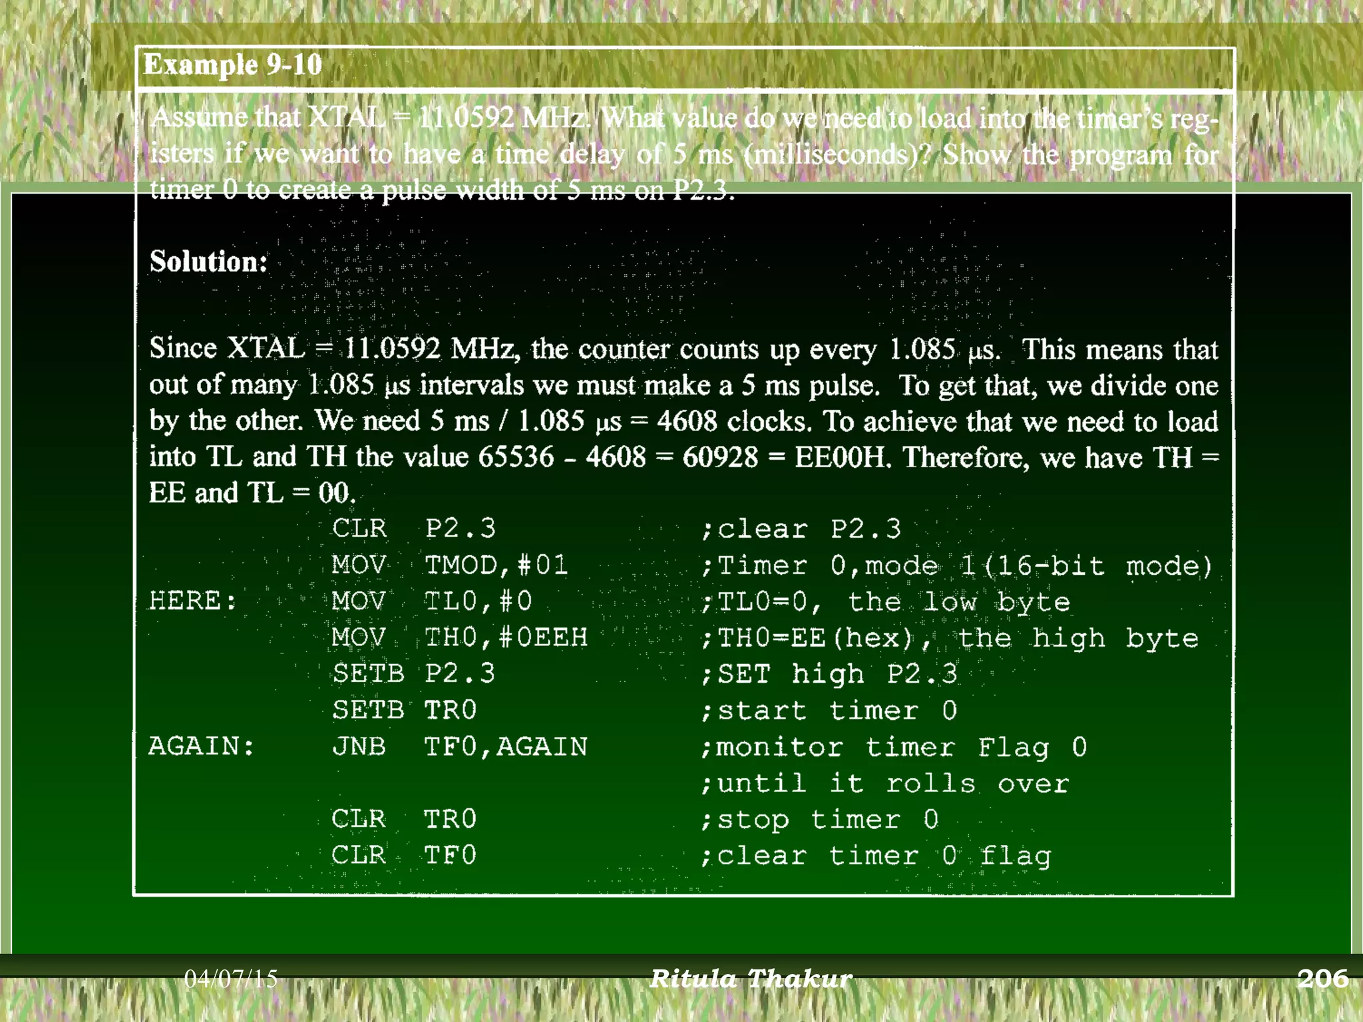Click the 'MOV TH0,#0EEH' instruction
Viewport: 1363px width, 1022px height.
point(459,637)
